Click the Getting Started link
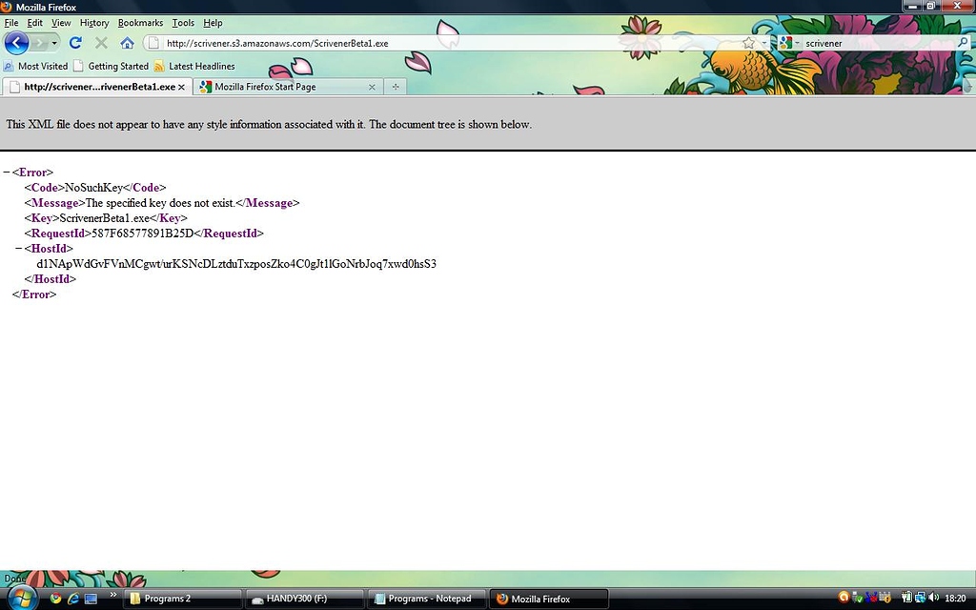Viewport: 976px width, 610px height. click(x=117, y=66)
